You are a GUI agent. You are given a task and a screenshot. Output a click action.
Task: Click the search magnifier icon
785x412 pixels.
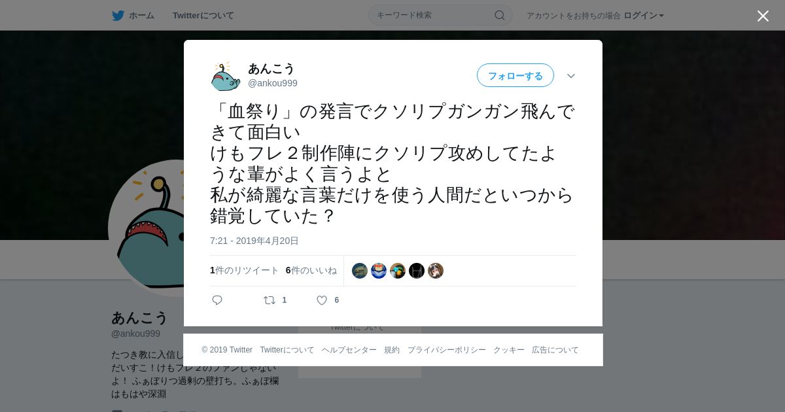(x=499, y=15)
